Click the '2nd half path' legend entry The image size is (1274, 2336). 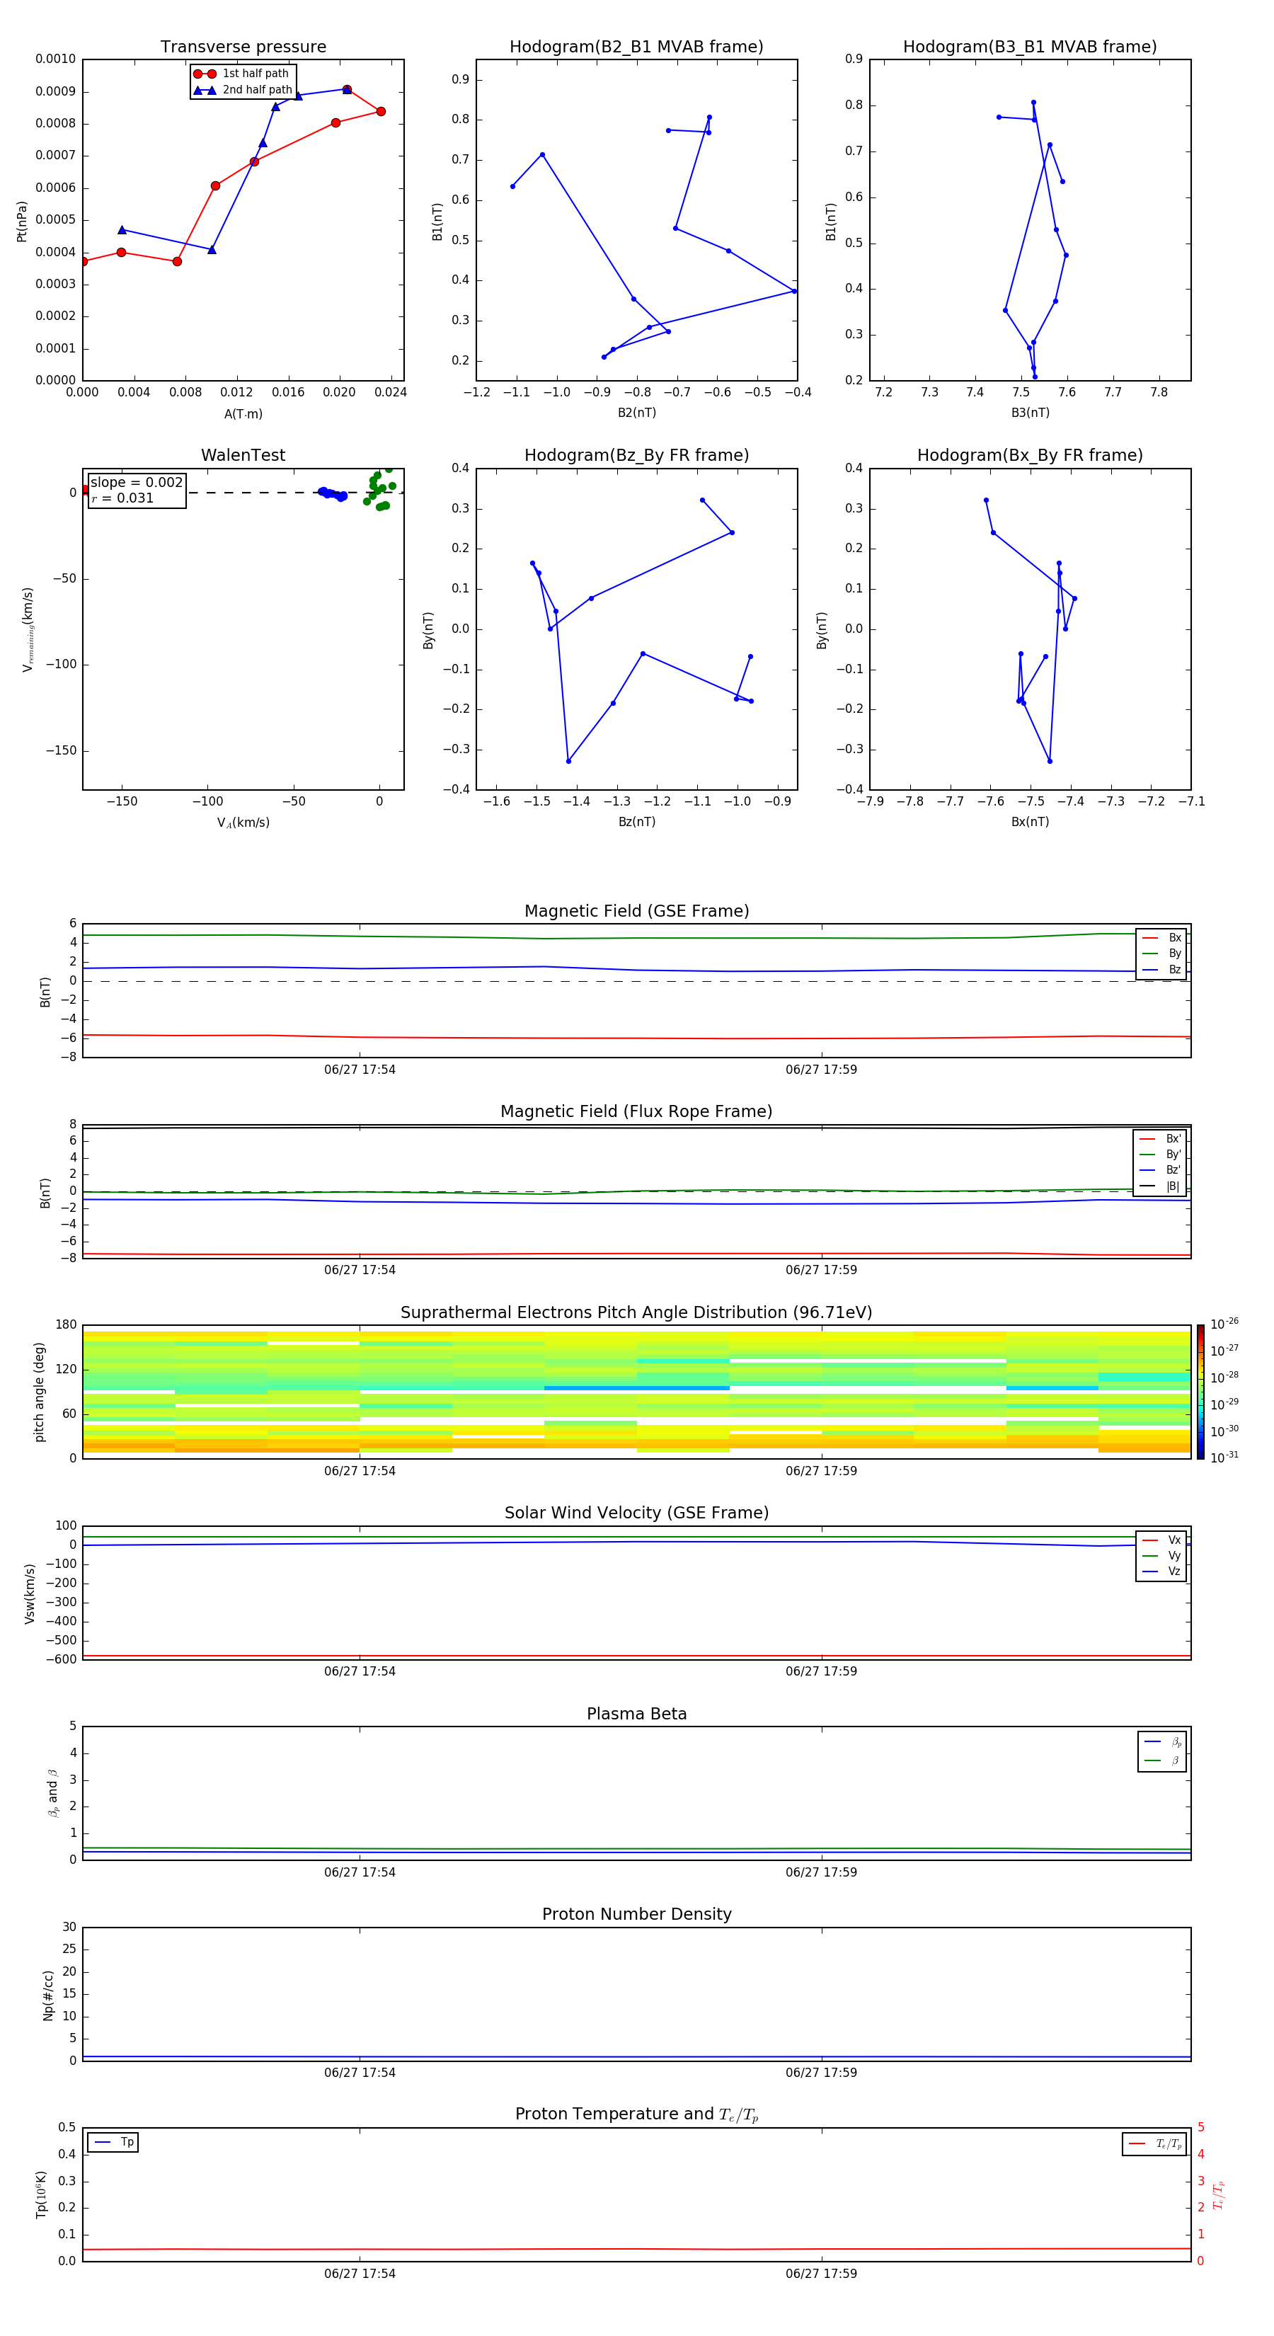[x=243, y=90]
